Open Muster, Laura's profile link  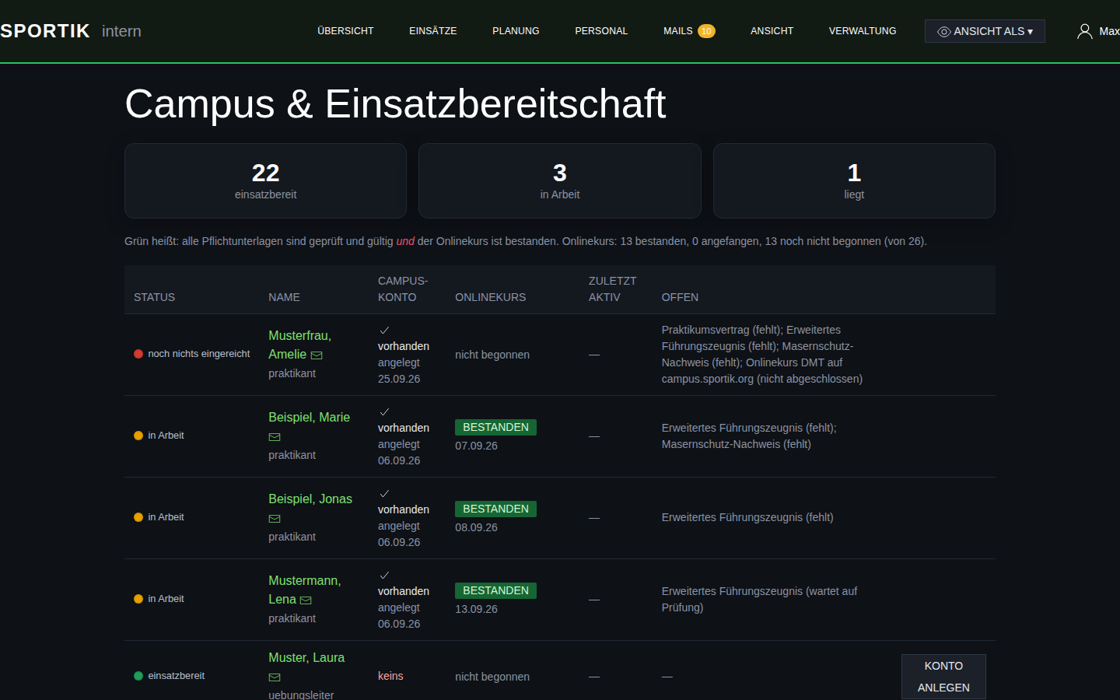click(306, 658)
